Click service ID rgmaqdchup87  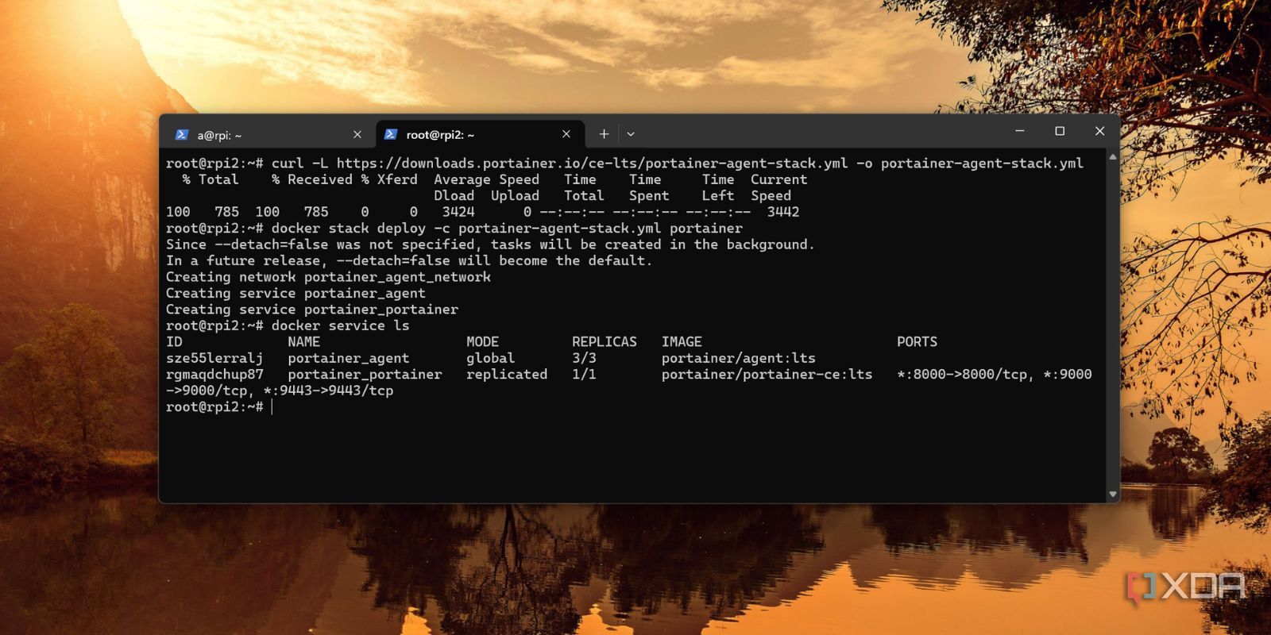[x=214, y=375]
